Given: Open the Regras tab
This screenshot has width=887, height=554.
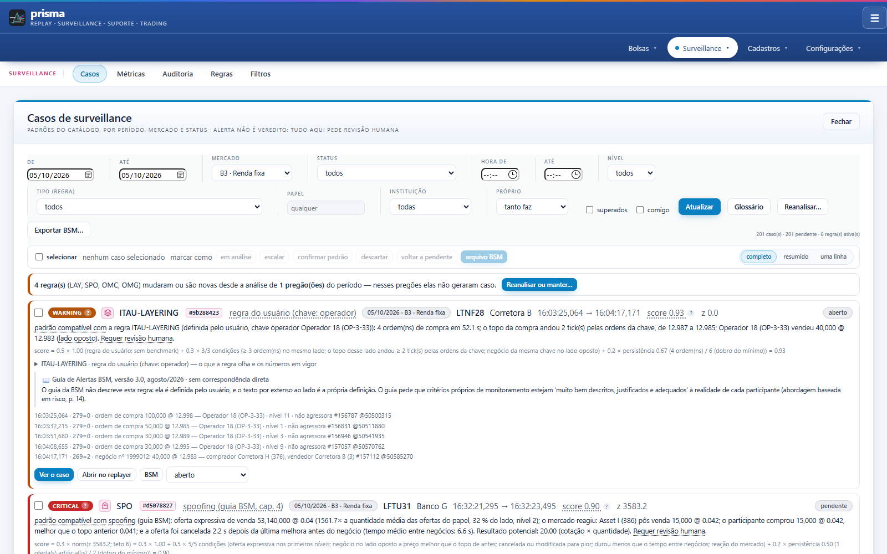Looking at the screenshot, I should click(222, 74).
